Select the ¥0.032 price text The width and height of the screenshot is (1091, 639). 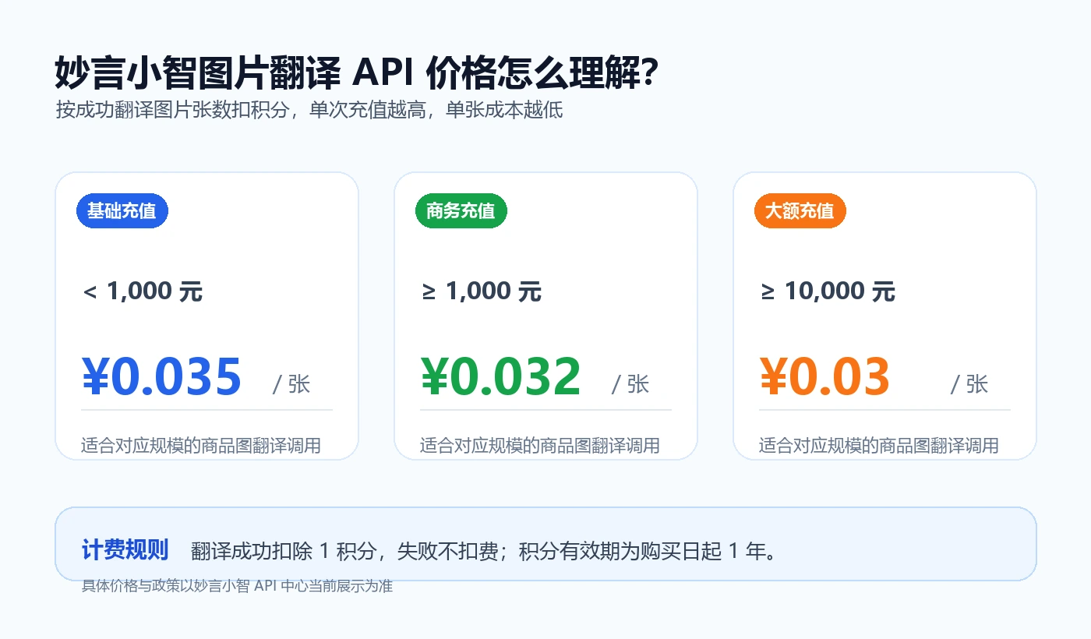coord(501,377)
